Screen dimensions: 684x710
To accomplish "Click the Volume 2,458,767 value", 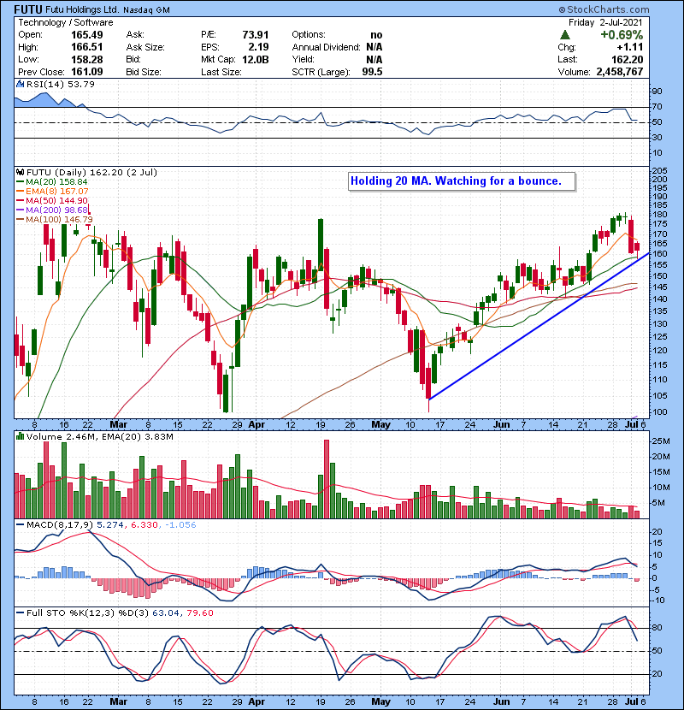I will 620,72.
